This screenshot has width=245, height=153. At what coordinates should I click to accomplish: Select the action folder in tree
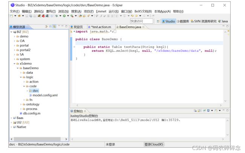pos(32,82)
